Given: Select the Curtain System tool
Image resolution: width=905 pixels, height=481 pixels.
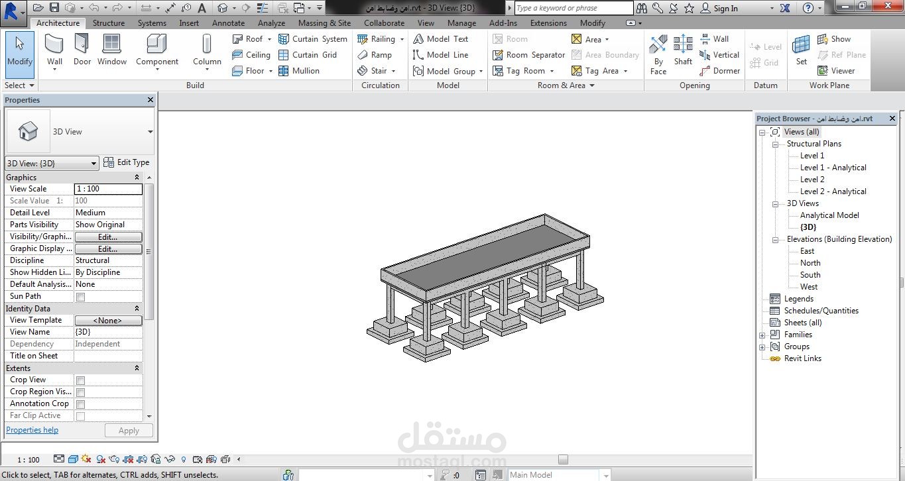Looking at the screenshot, I should [x=313, y=39].
